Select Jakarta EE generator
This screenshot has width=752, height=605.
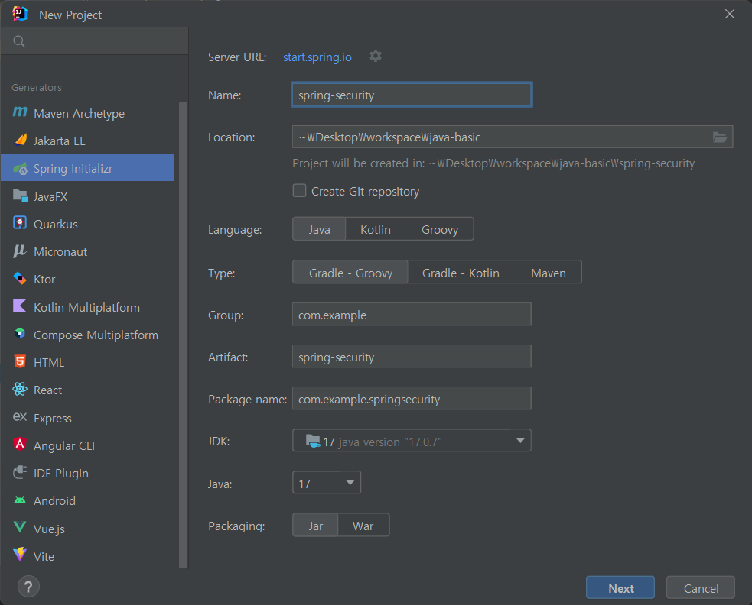[x=88, y=141]
